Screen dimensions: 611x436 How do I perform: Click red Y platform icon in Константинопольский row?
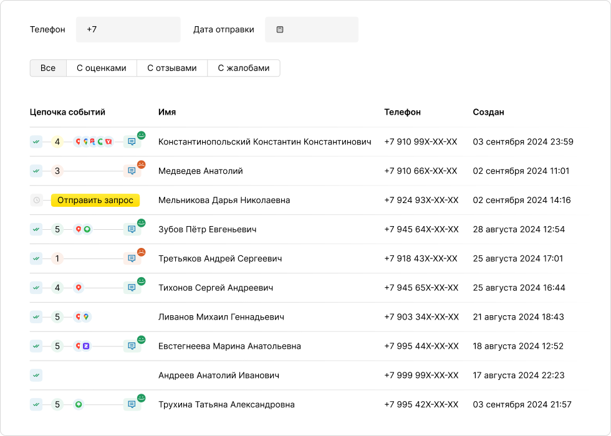108,142
